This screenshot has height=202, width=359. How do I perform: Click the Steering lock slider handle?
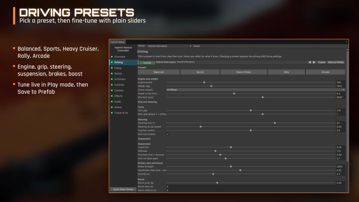pos(275,123)
